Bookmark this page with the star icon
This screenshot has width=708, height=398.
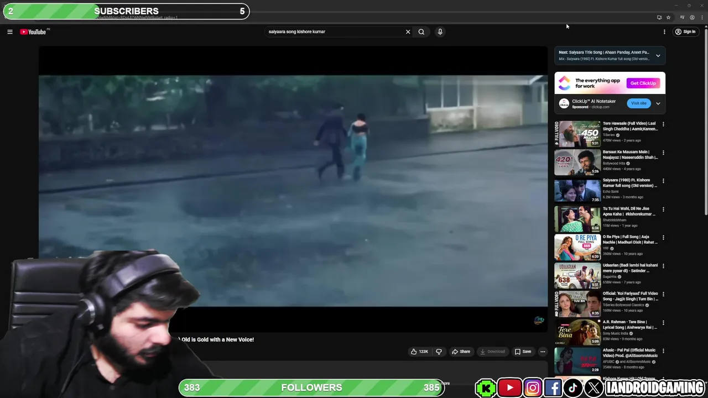pos(668,18)
